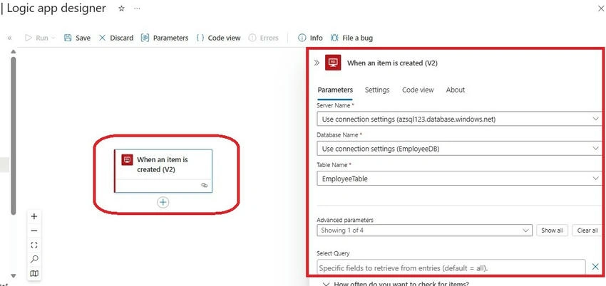The height and width of the screenshot is (286, 606).
Task: Click the vertical scrollbar thumb on left
Action: coord(14,136)
